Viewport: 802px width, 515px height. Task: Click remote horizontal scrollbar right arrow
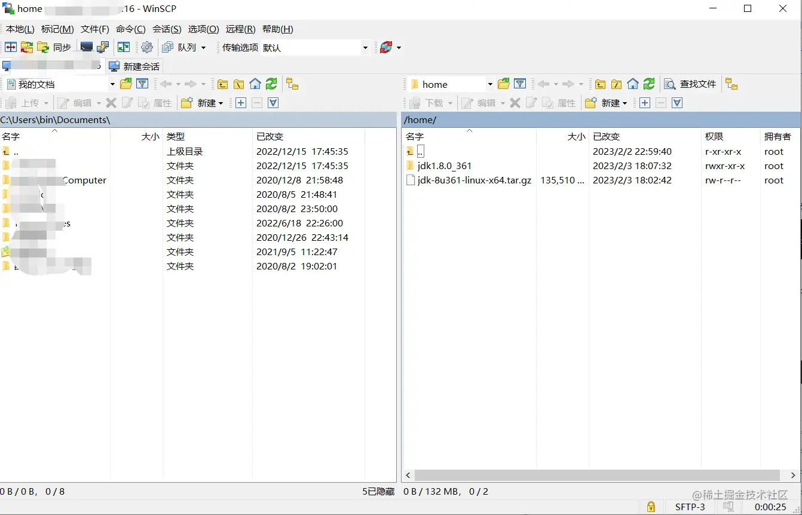click(x=793, y=476)
